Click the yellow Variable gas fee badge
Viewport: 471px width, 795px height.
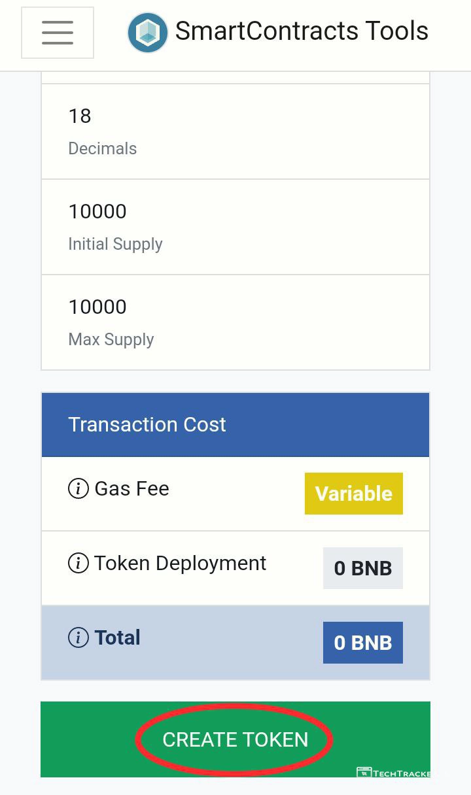pyautogui.click(x=354, y=494)
